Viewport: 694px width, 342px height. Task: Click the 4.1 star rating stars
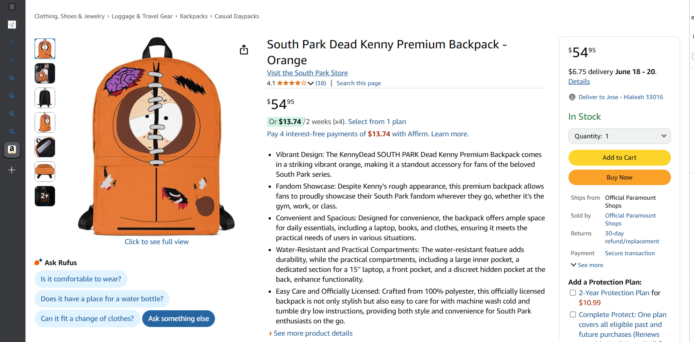(x=291, y=83)
